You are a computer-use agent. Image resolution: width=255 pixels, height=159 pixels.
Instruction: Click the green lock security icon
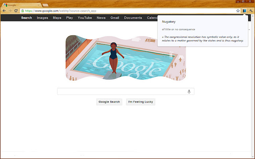[x=22, y=11]
